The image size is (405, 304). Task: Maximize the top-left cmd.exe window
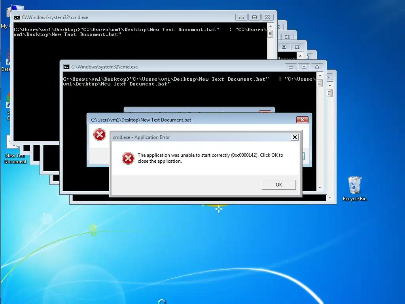click(254, 17)
